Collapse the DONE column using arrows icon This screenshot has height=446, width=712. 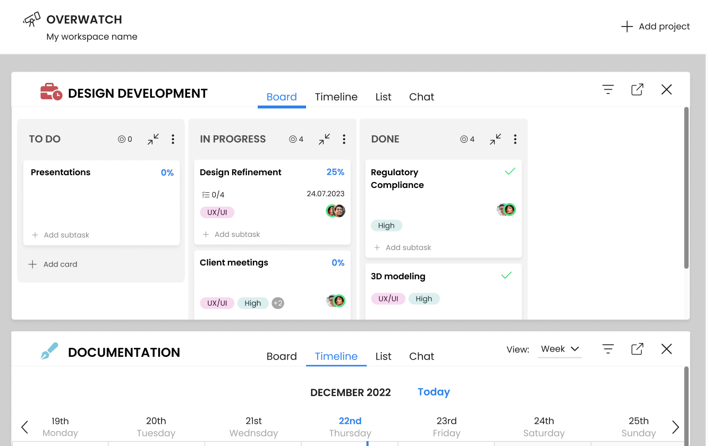coord(495,139)
